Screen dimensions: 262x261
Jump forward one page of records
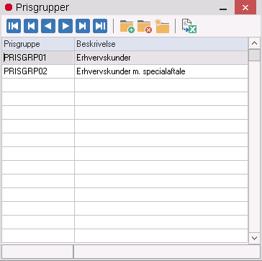tap(83, 26)
